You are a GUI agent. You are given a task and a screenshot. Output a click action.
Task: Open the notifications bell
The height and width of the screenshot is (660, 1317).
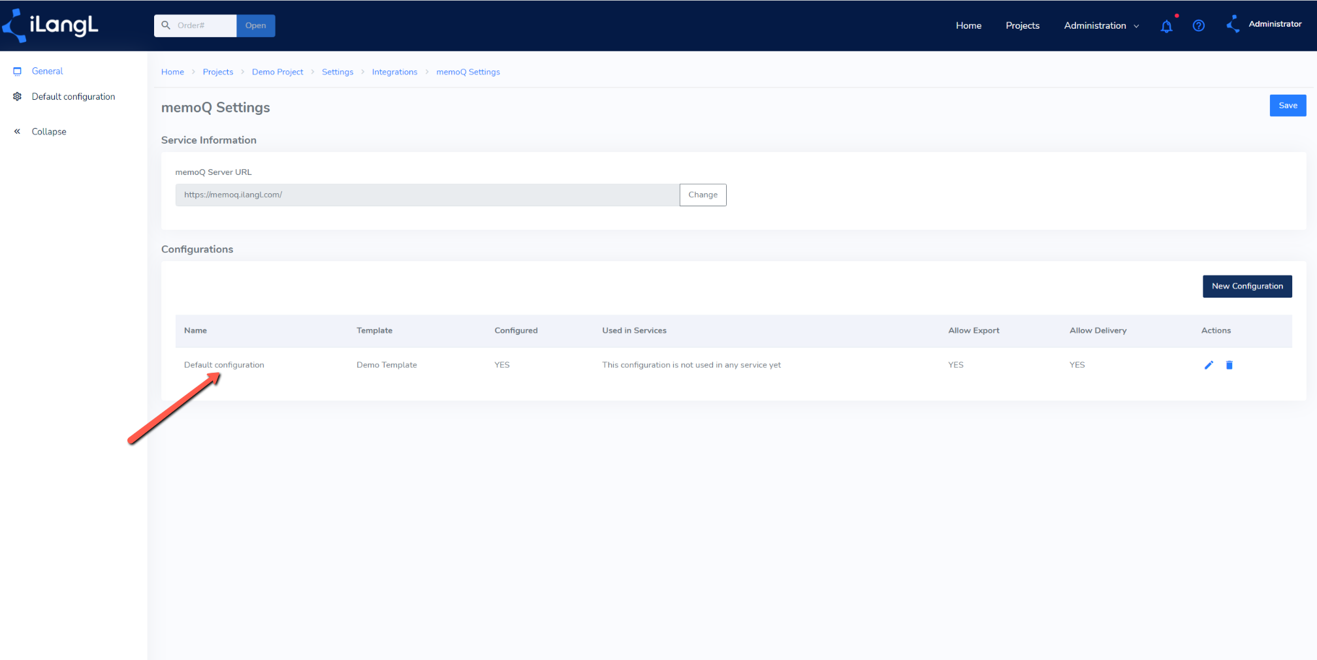coord(1166,26)
